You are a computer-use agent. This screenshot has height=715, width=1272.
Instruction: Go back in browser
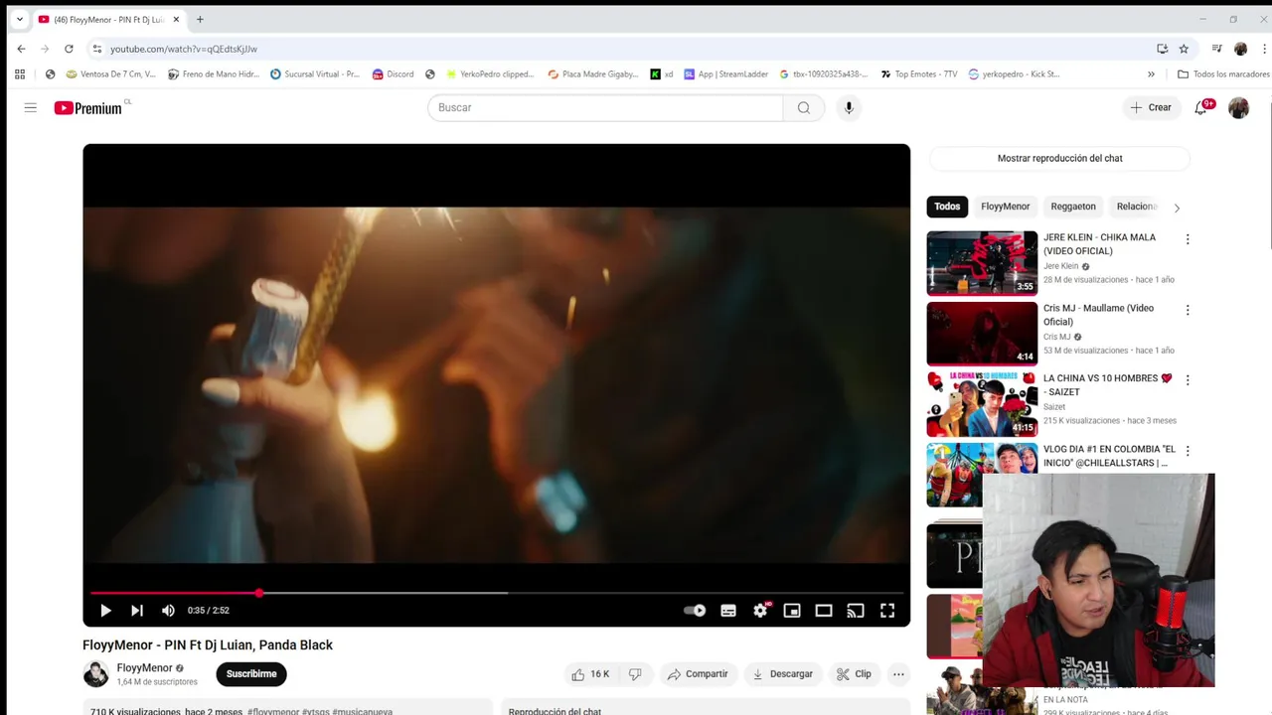tap(21, 49)
